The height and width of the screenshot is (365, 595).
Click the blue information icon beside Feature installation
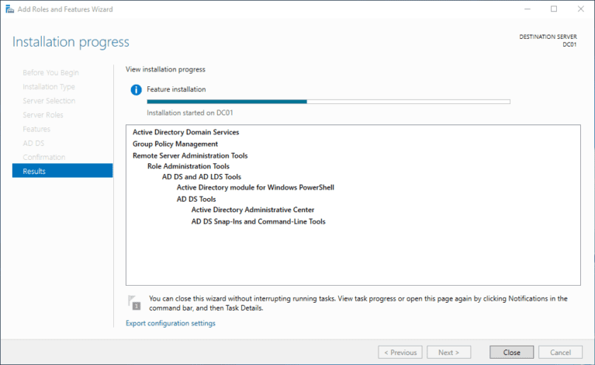point(137,90)
